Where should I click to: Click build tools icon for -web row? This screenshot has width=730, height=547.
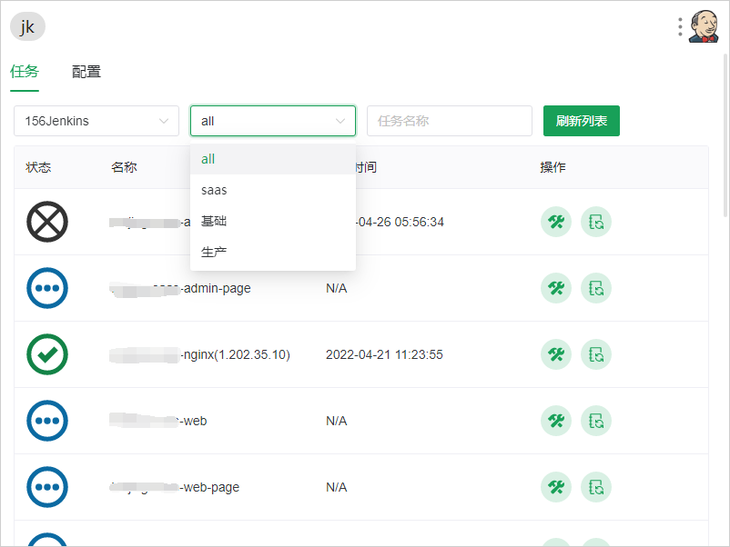[x=556, y=421]
